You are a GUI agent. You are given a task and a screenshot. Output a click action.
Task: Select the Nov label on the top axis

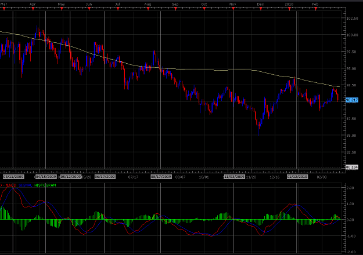[233, 4]
